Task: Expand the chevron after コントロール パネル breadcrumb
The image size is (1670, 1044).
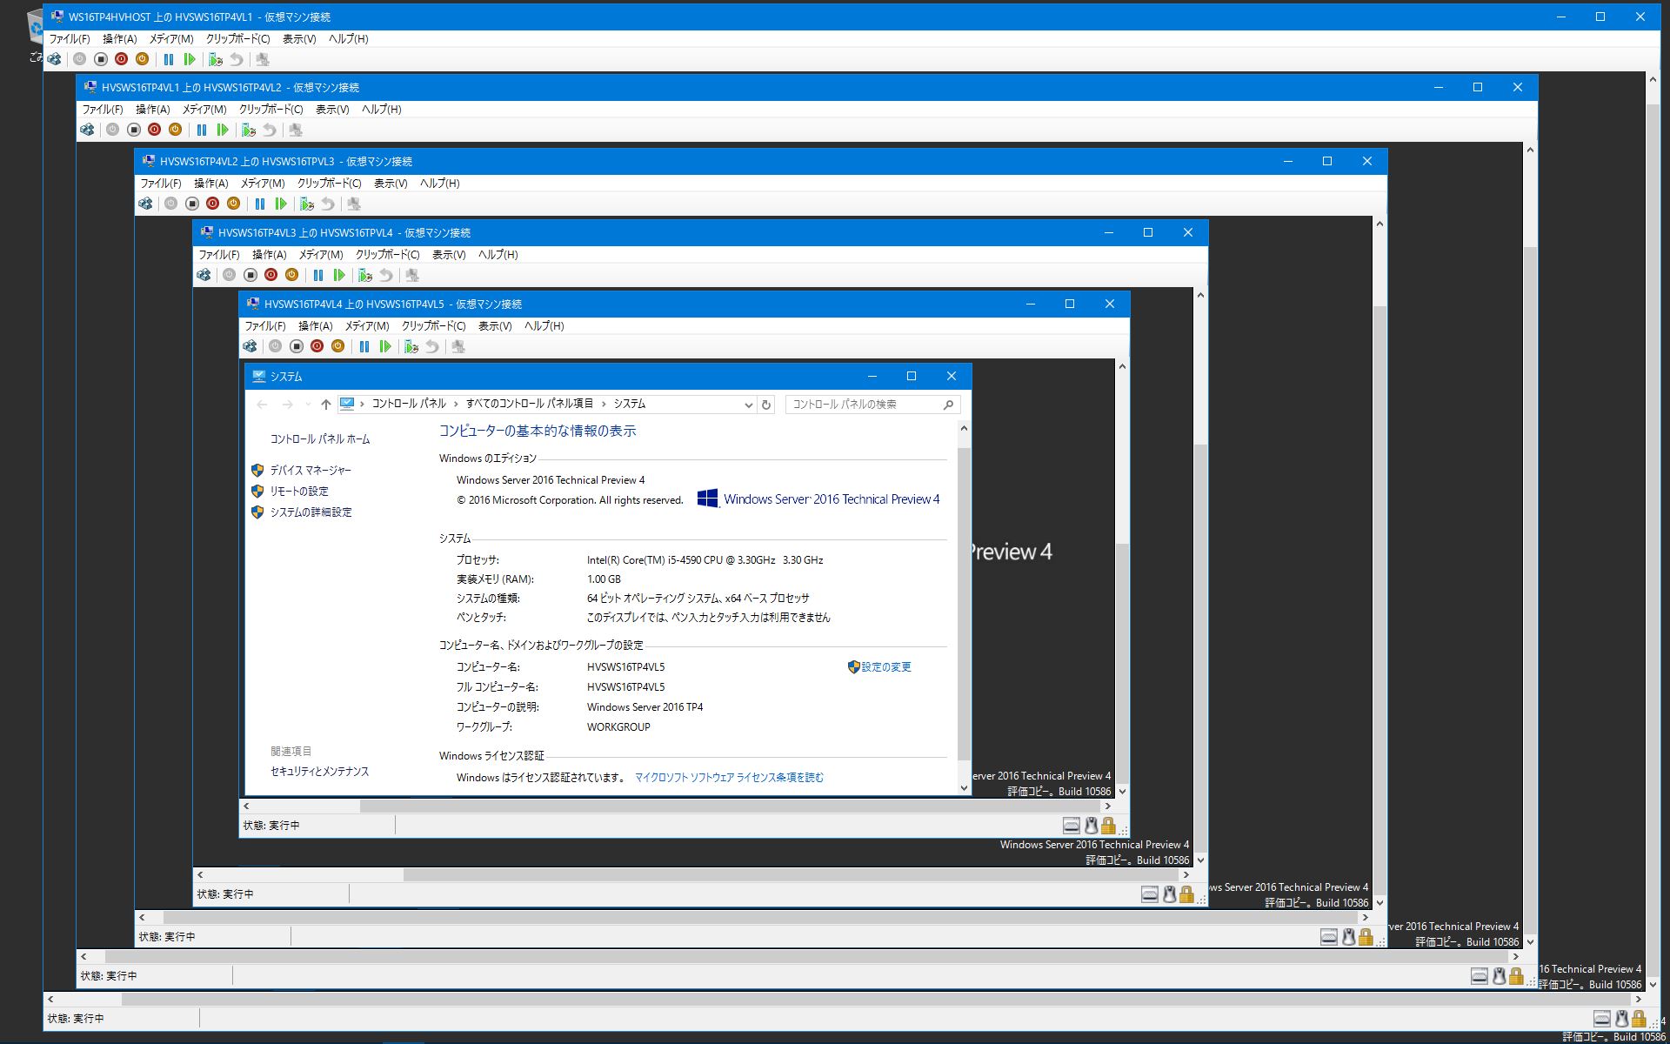Action: (x=455, y=404)
